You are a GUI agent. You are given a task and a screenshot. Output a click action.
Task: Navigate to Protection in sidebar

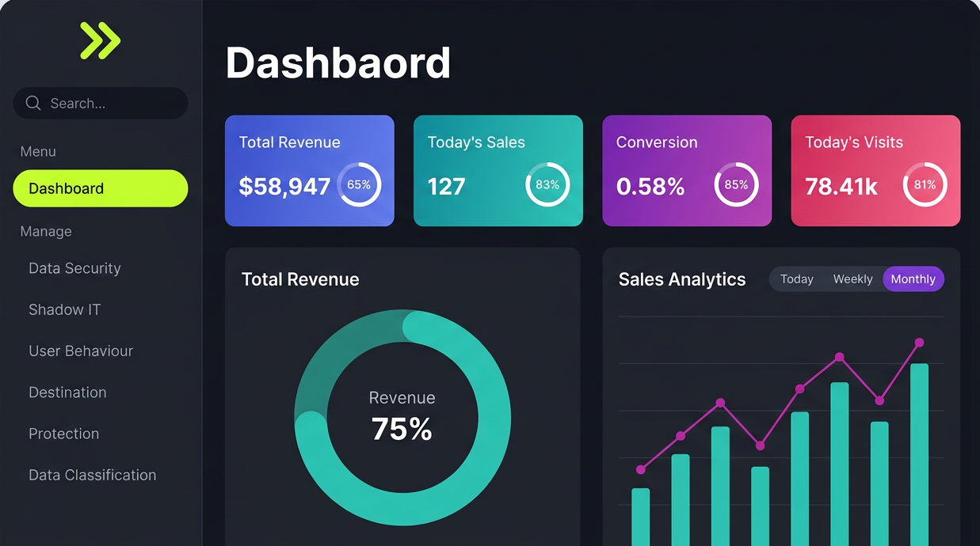[x=63, y=434]
